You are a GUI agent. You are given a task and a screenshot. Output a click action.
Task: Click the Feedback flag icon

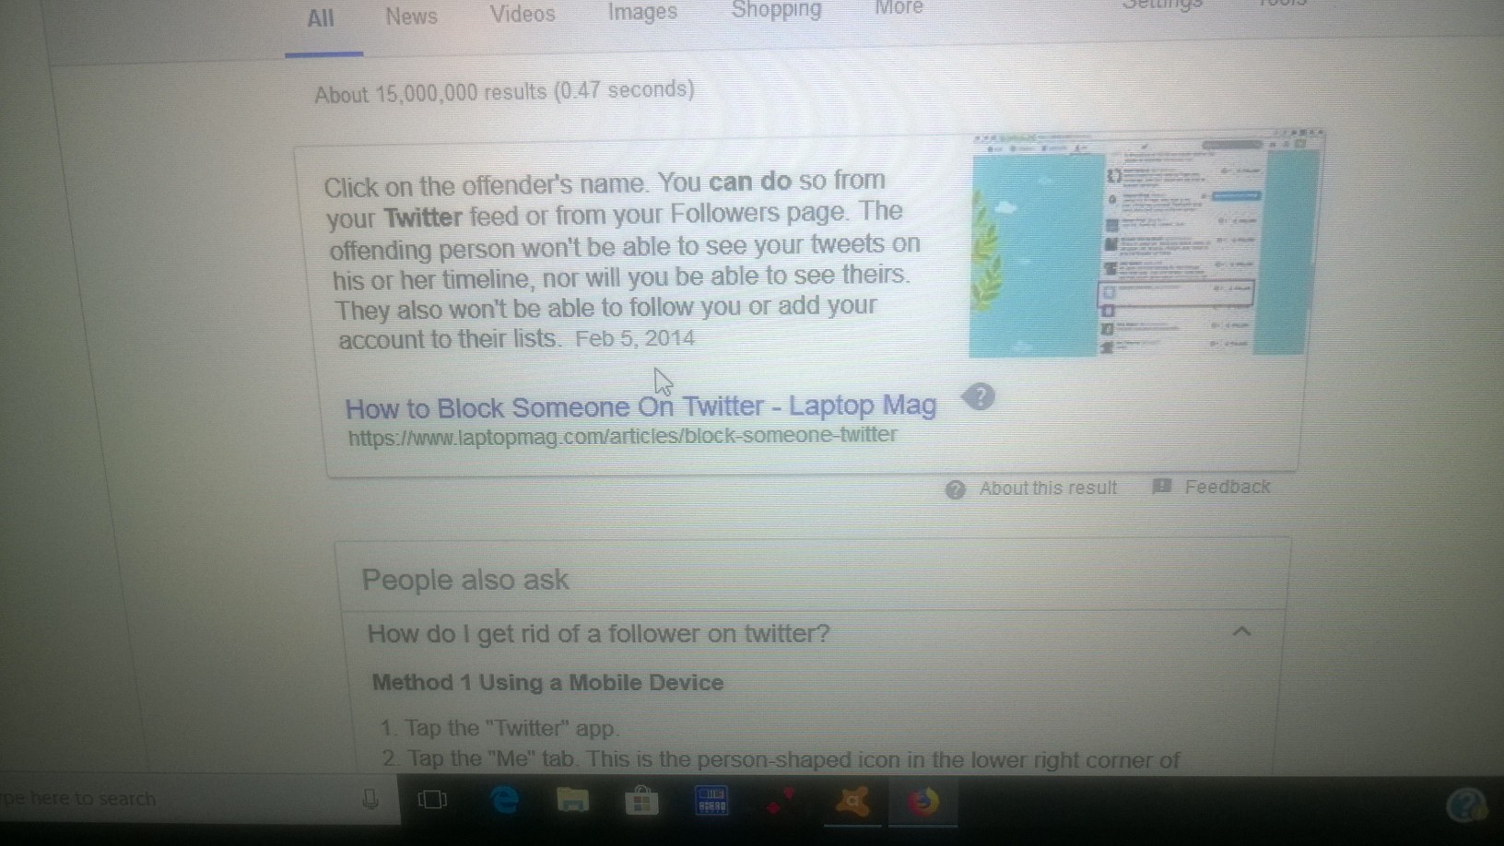1162,487
